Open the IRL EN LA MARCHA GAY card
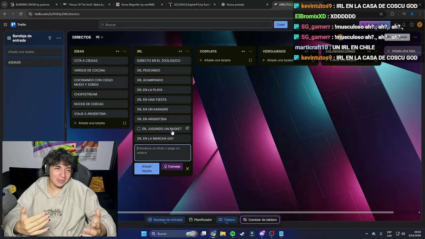This screenshot has height=239, width=425. coord(163,138)
